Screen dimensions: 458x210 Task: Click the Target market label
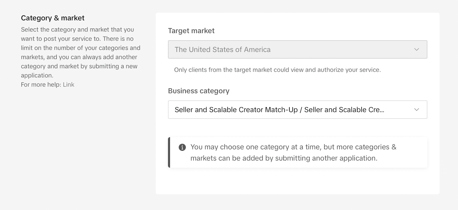tap(191, 31)
